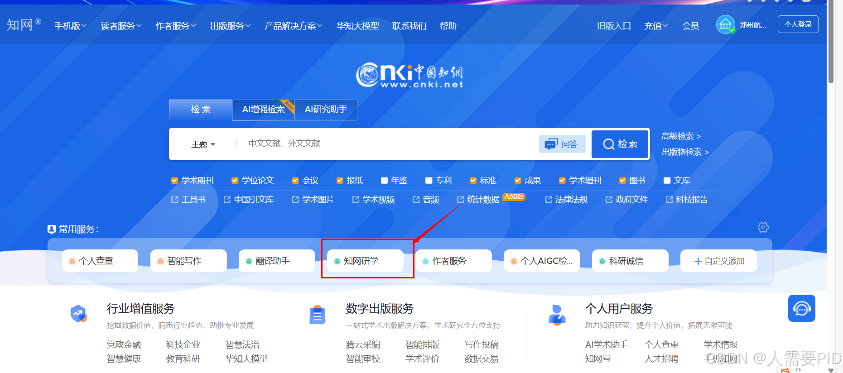Click the orange cube icon on 智能写作
The height and width of the screenshot is (373, 843).
(160, 261)
